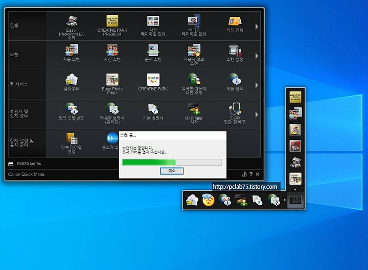Viewport: 368px width, 270px height.
Task: Click CREATIVE PARK PREMIUM in vertical shortcut bar
Action: [295, 97]
